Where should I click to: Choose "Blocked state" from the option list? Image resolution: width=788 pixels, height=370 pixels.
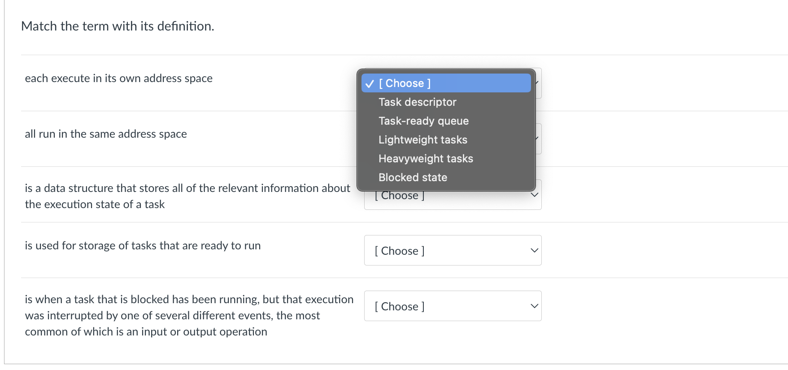pyautogui.click(x=413, y=178)
